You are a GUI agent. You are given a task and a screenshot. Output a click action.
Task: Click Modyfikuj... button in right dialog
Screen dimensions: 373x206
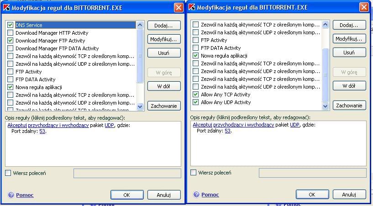(x=349, y=39)
